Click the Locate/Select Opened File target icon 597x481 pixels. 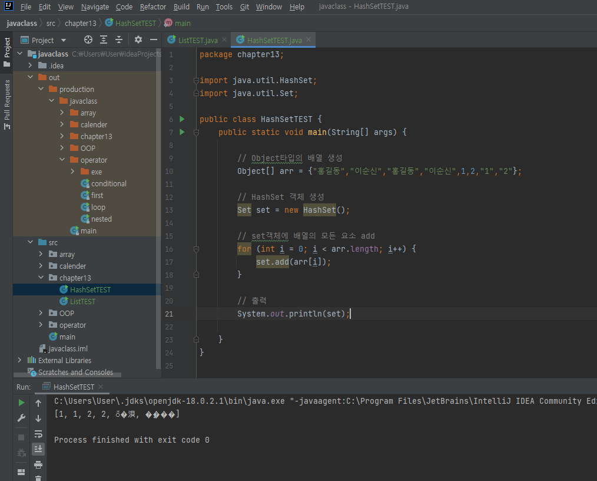(88, 39)
